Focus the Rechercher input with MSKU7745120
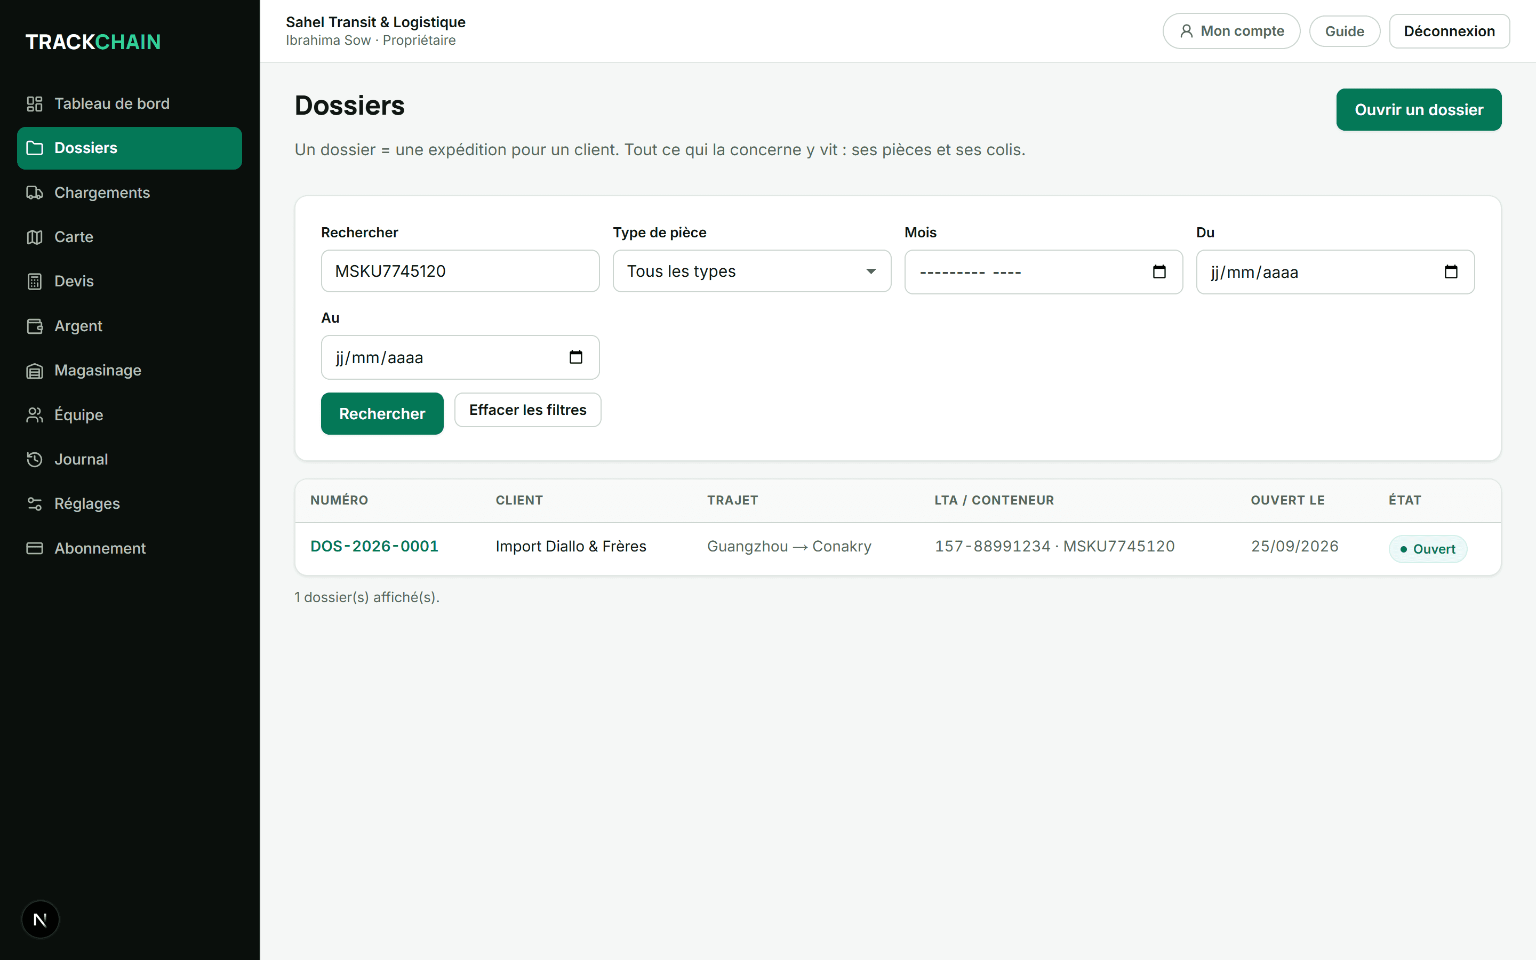 (460, 271)
